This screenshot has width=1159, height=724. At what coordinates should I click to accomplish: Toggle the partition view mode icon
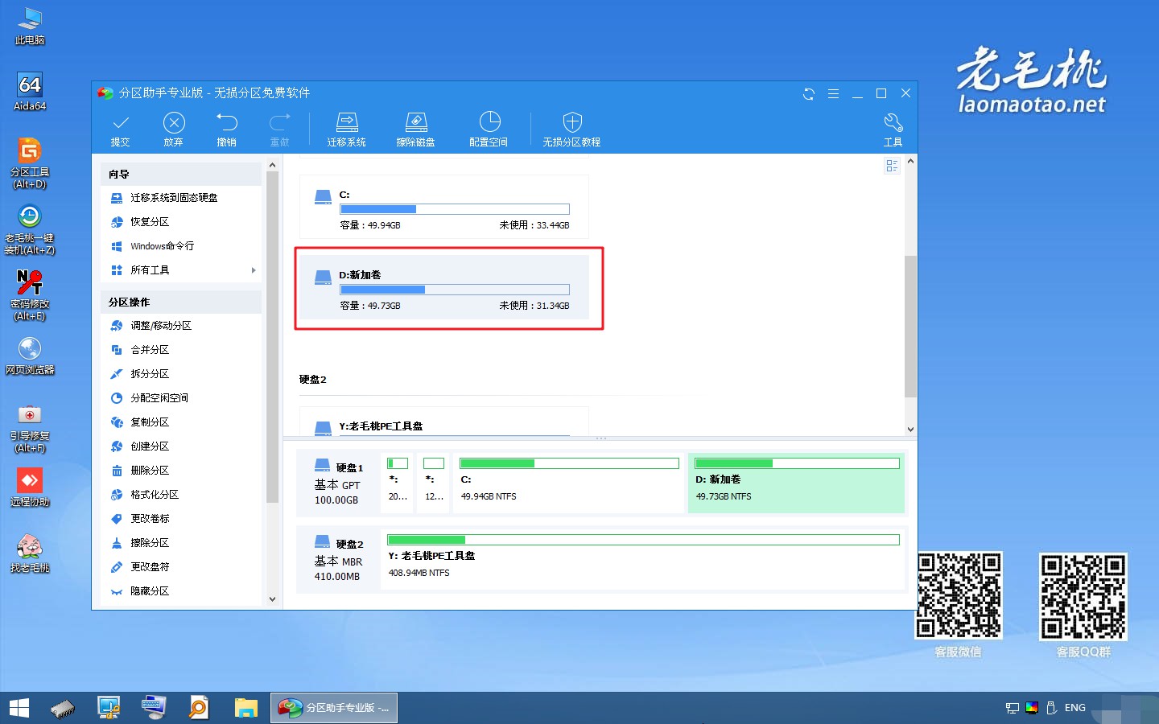coord(892,166)
